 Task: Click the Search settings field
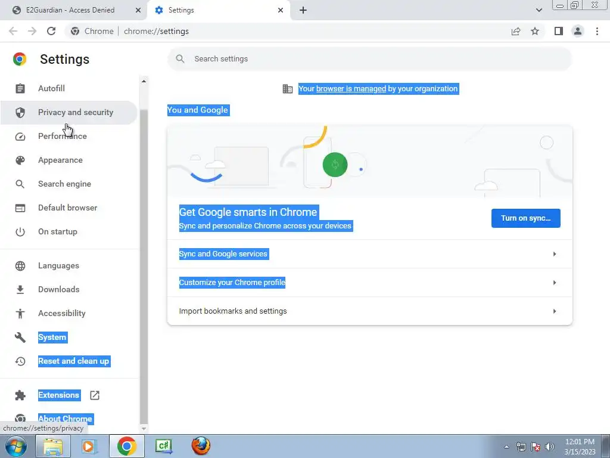click(369, 59)
